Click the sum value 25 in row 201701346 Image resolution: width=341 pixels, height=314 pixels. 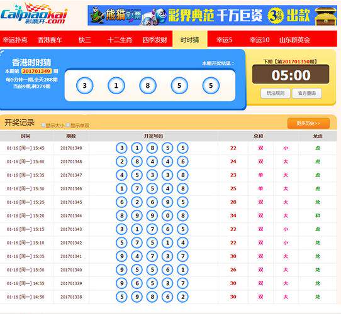click(x=233, y=188)
